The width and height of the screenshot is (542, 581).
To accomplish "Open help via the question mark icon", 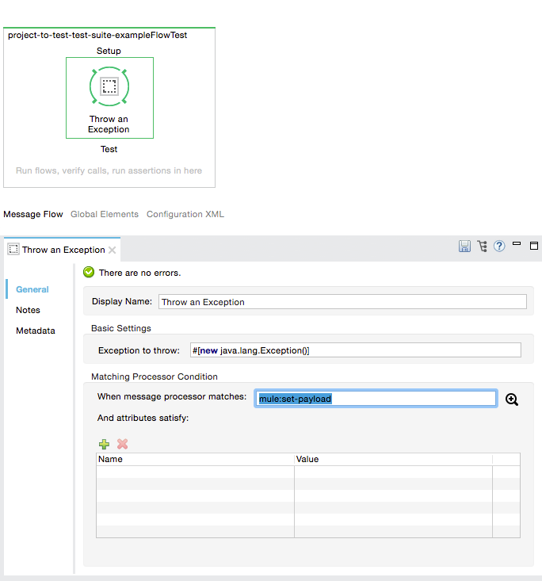I will pyautogui.click(x=499, y=247).
